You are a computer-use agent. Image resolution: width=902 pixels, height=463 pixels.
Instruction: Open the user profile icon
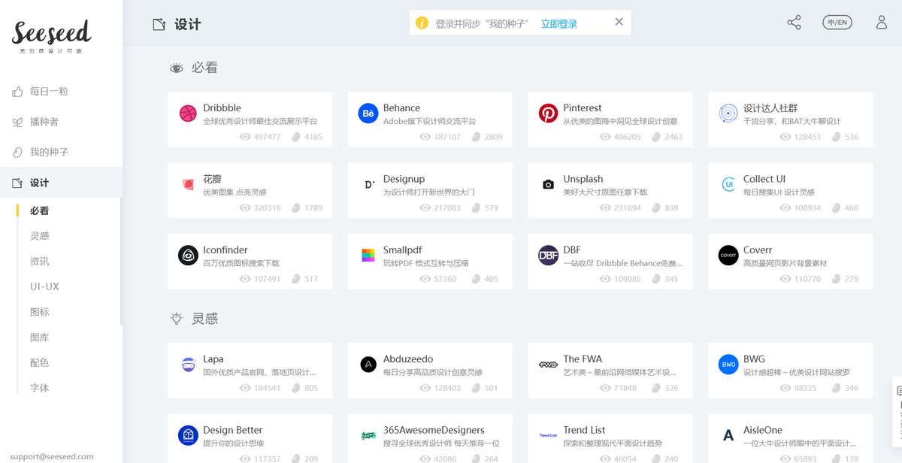[x=882, y=23]
